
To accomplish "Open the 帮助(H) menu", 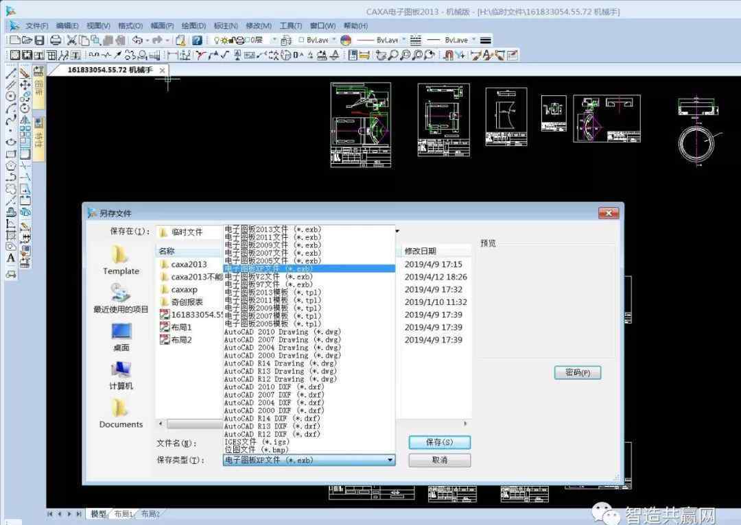I will click(x=355, y=25).
